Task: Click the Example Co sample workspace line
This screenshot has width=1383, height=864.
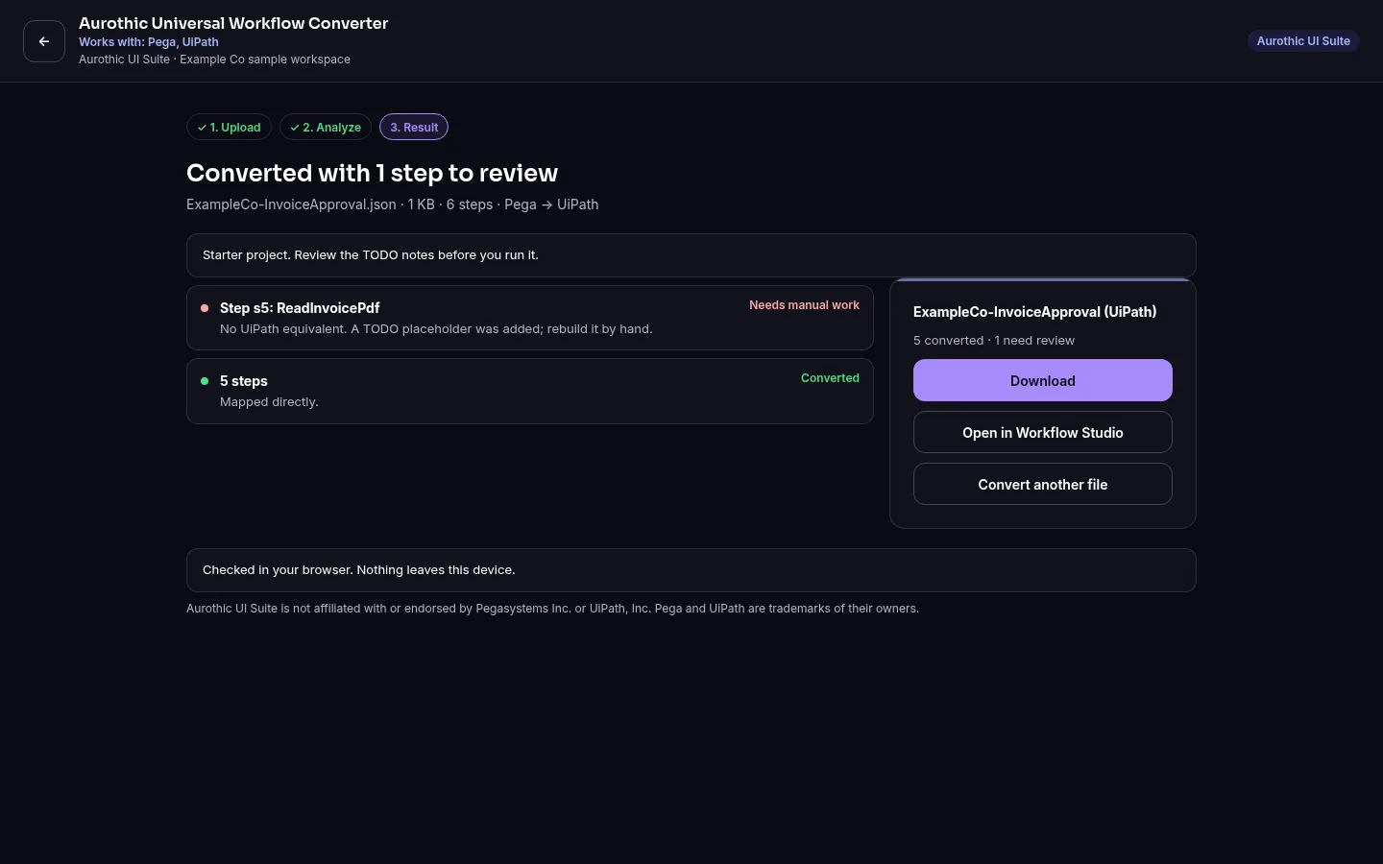Action: point(214,60)
